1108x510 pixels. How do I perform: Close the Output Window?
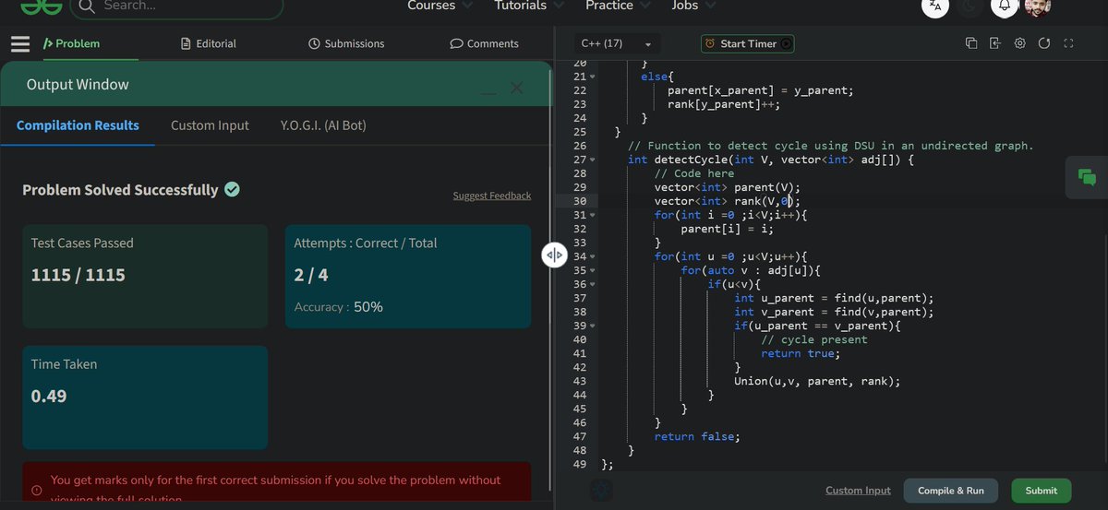click(517, 88)
